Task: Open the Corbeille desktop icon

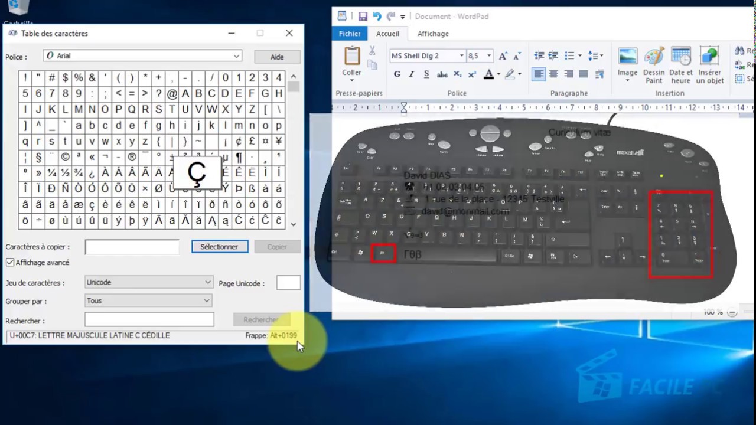Action: click(19, 11)
